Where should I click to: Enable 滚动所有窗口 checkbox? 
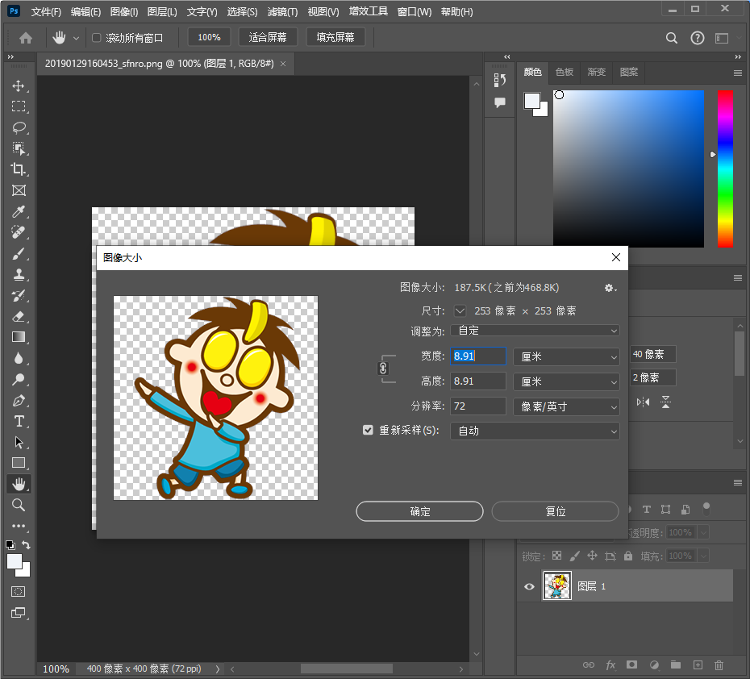tap(97, 38)
